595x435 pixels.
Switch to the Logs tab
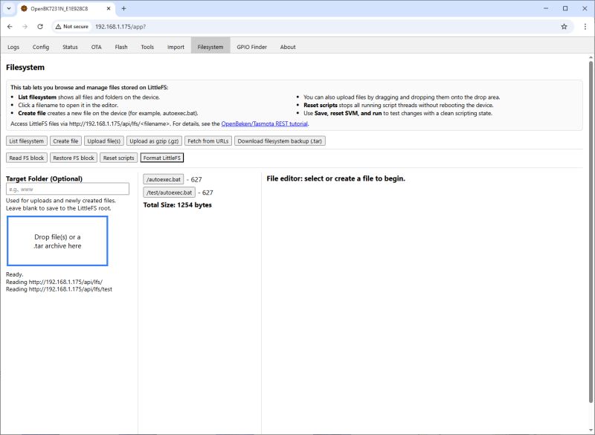pyautogui.click(x=13, y=46)
